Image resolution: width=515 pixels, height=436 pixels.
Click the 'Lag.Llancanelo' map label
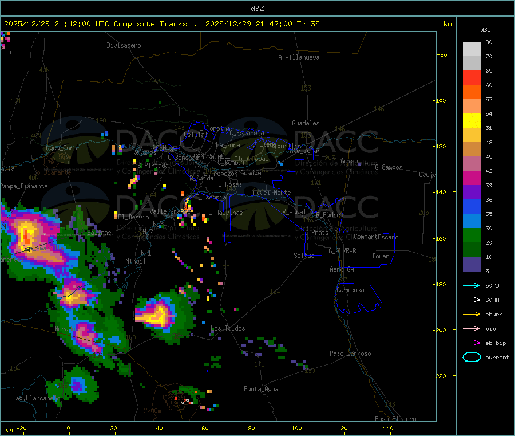(36, 398)
